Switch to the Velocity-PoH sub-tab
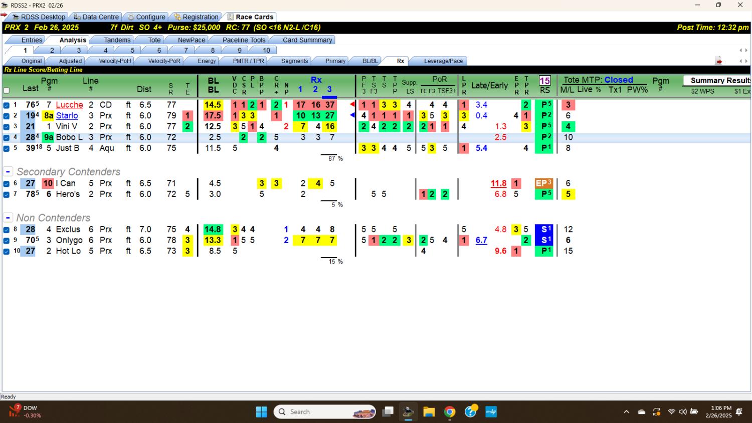Screen dimensions: 752x423 click(x=115, y=61)
